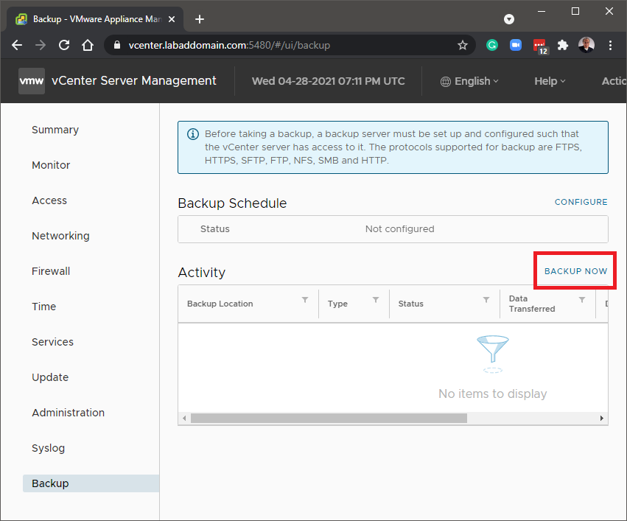
Task: Open the Status column filter
Action: 486,300
